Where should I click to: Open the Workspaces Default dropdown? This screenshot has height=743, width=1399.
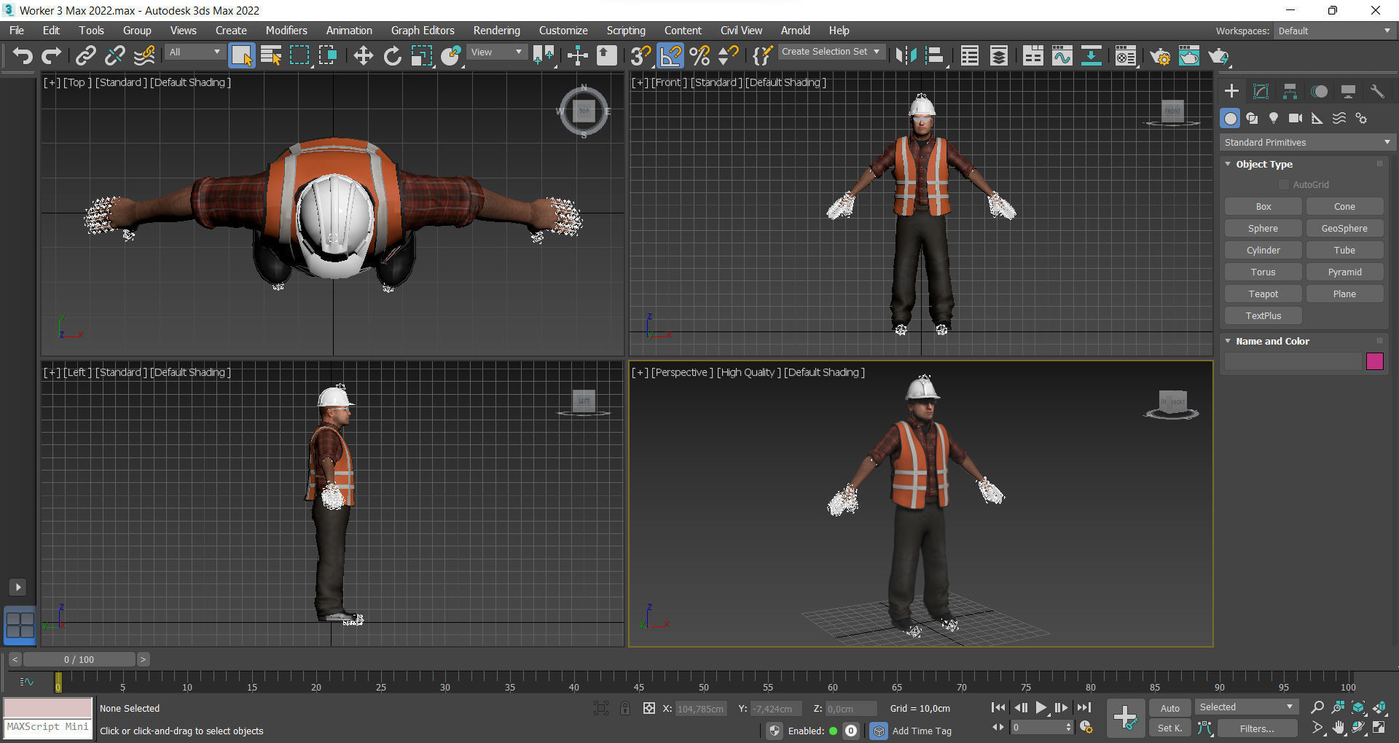pos(1334,31)
